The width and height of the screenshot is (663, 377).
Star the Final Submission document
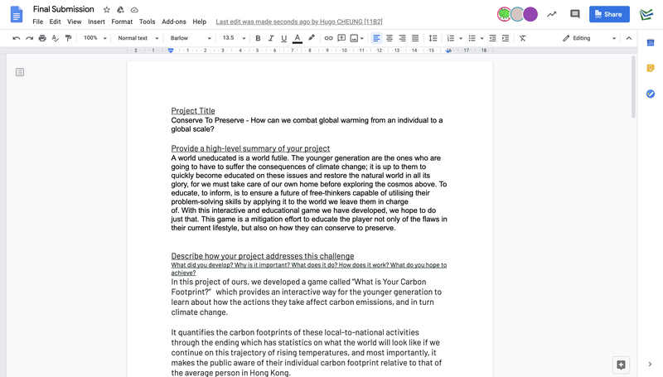click(x=107, y=10)
